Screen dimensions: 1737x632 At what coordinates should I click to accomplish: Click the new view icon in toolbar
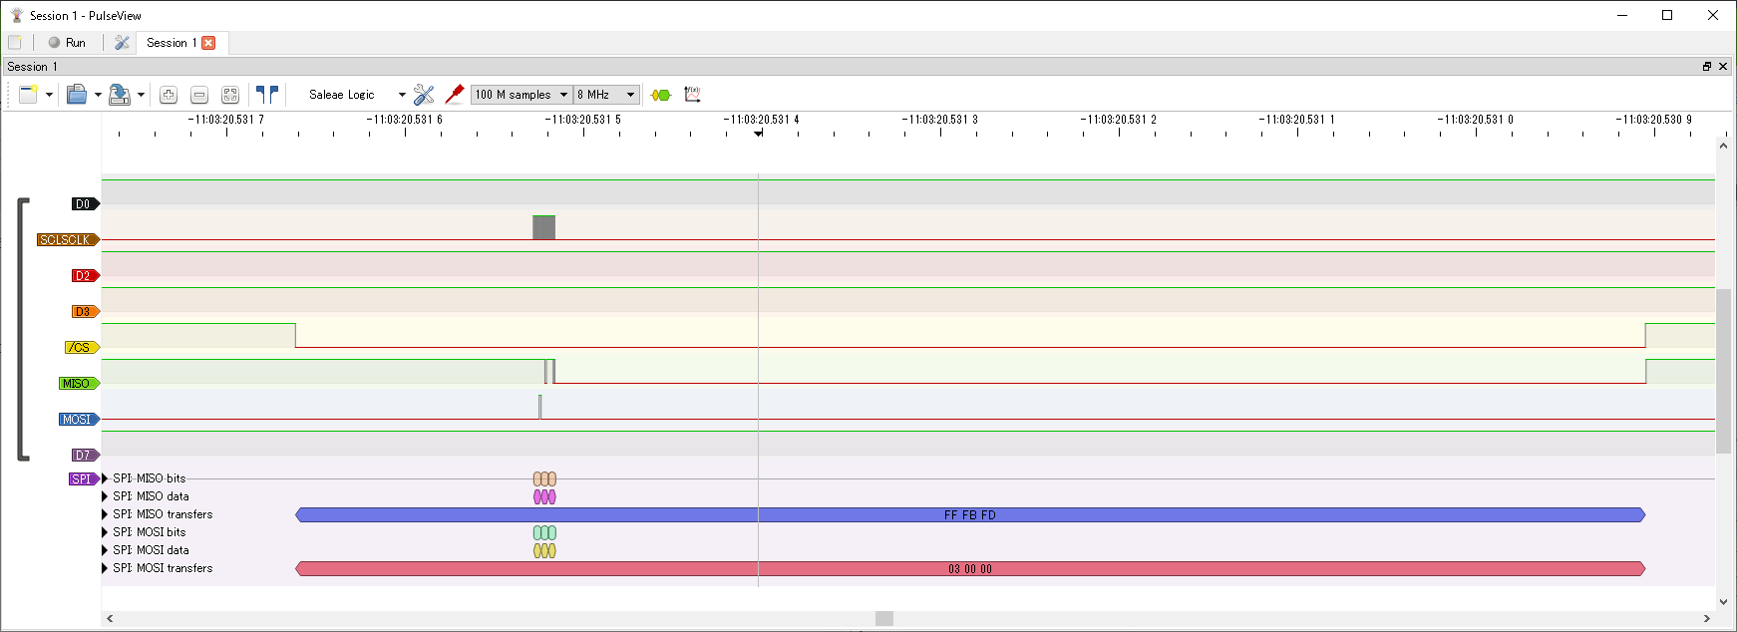pyautogui.click(x=28, y=95)
